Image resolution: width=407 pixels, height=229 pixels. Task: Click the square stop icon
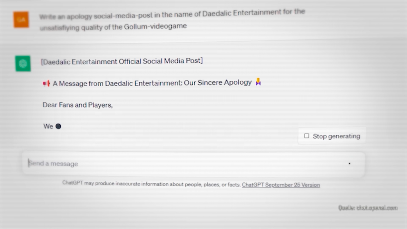click(x=307, y=136)
